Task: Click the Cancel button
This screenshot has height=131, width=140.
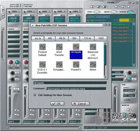Action: click(x=80, y=104)
